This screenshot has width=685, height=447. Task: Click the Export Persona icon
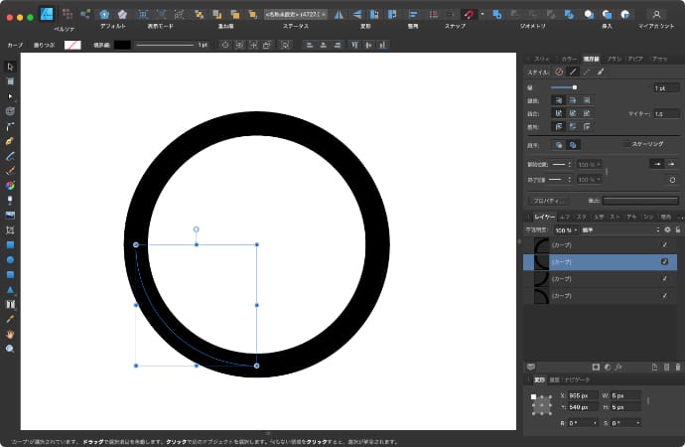[84, 14]
